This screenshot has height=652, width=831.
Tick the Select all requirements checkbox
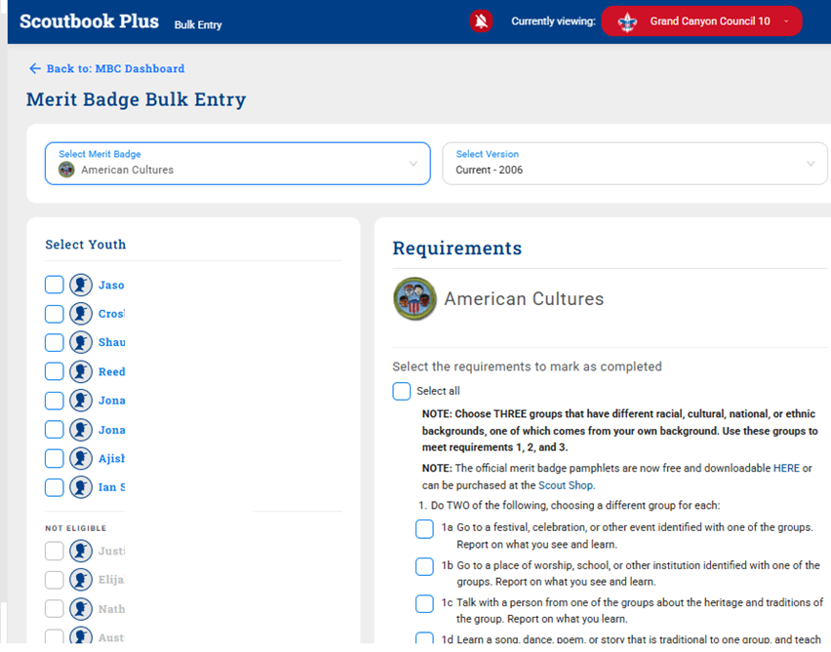point(402,391)
